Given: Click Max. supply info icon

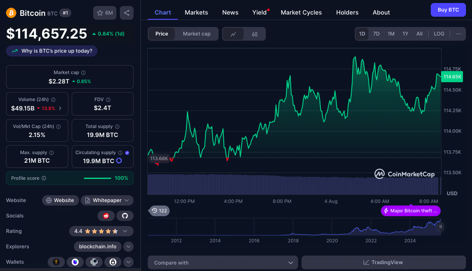Looking at the screenshot, I should tap(52, 153).
